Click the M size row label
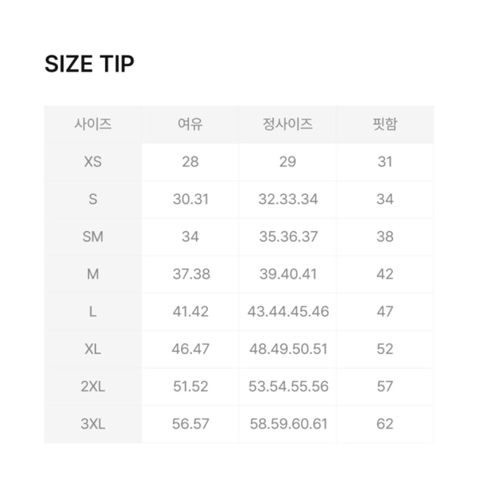This screenshot has width=478, height=478. [93, 274]
